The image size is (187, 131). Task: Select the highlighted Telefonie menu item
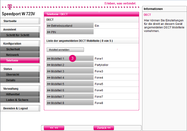point(20,60)
